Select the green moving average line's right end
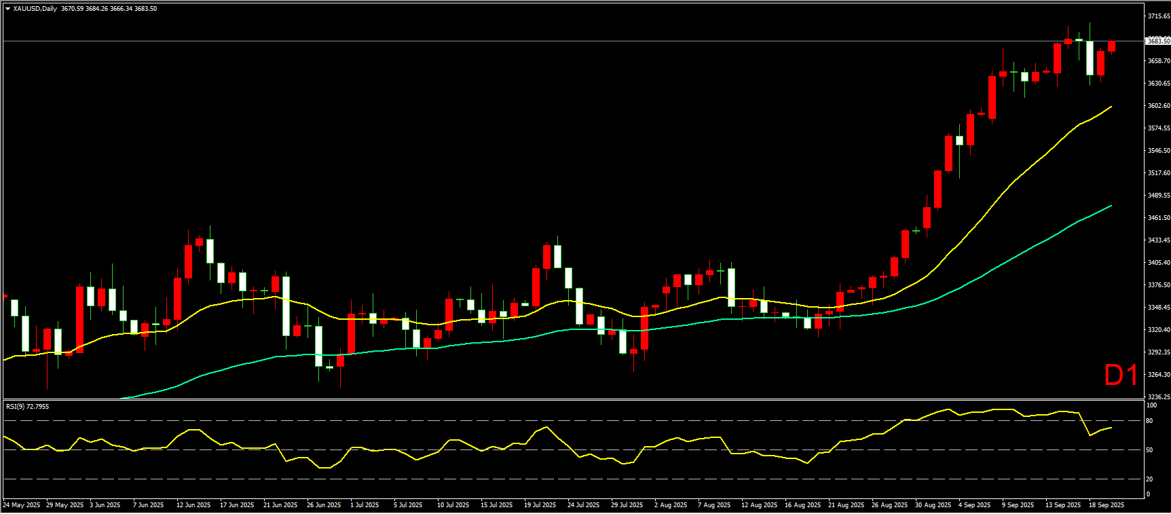This screenshot has height=514, width=1171. coord(1111,206)
